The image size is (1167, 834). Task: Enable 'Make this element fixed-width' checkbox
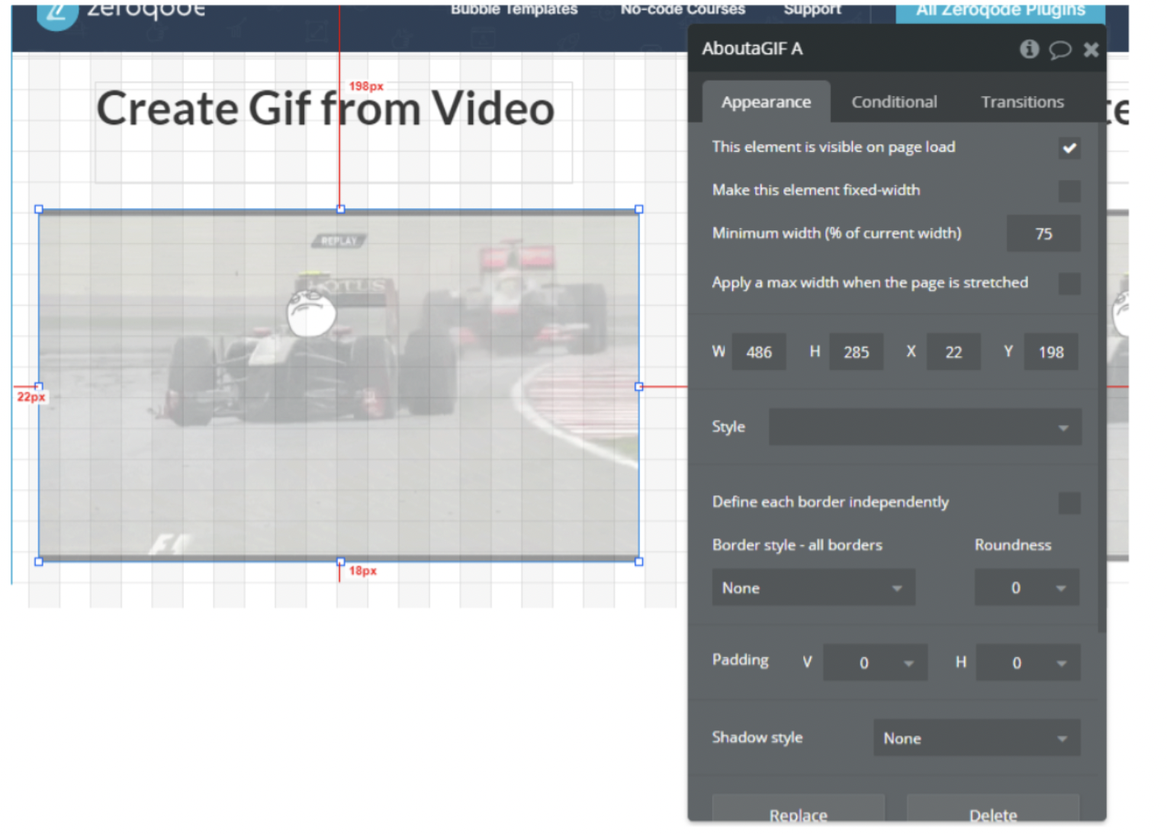click(x=1069, y=191)
